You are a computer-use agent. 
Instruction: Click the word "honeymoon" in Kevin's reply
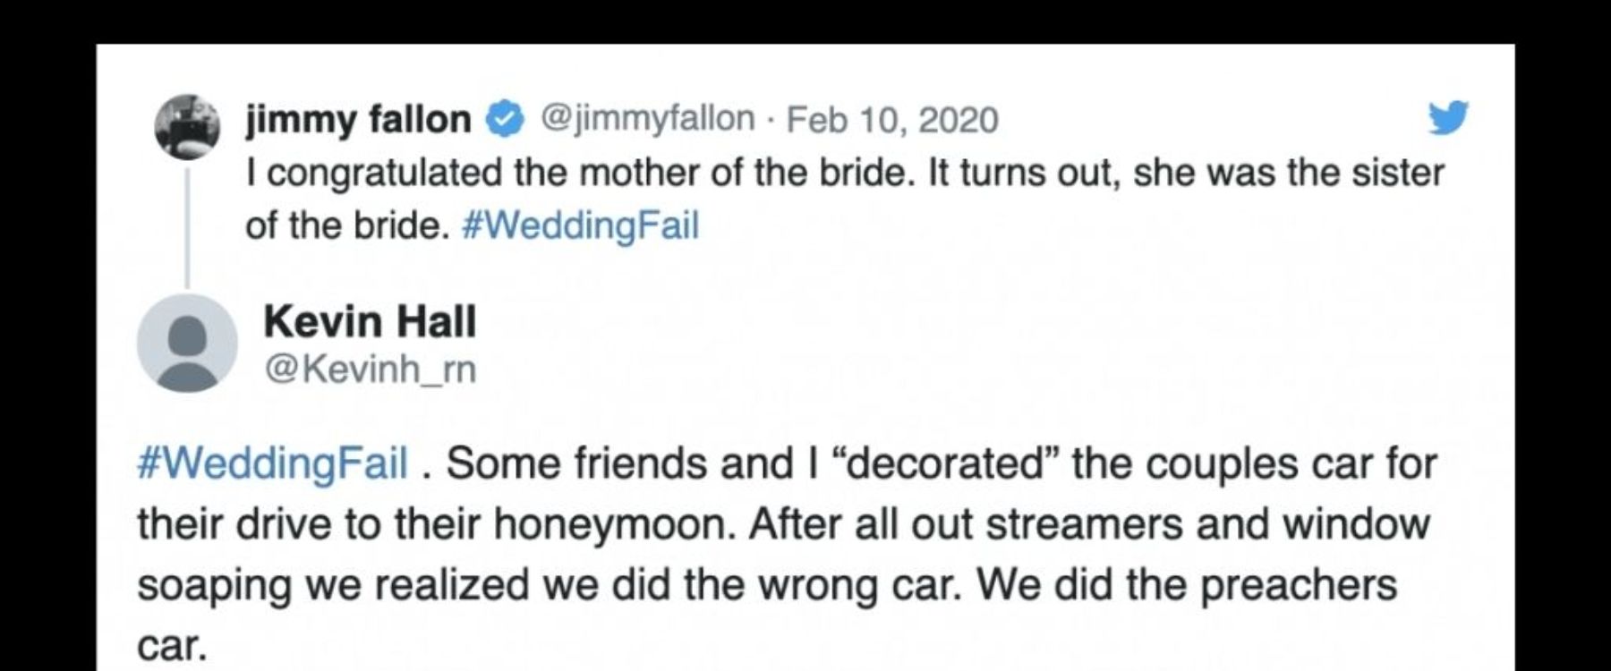coord(616,525)
